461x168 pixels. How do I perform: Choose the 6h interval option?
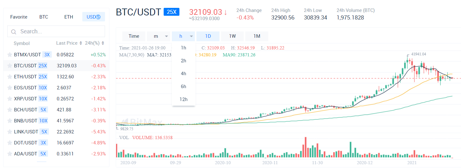tap(184, 87)
